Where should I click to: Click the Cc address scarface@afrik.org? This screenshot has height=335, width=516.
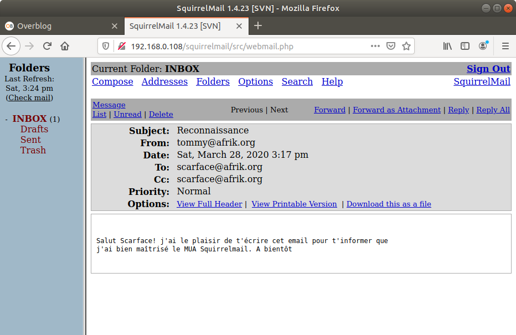point(219,179)
